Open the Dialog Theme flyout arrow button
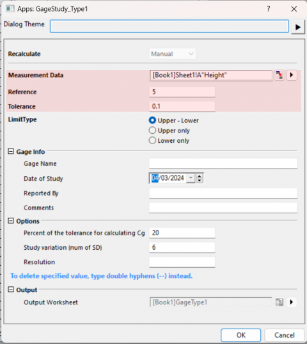 point(298,27)
